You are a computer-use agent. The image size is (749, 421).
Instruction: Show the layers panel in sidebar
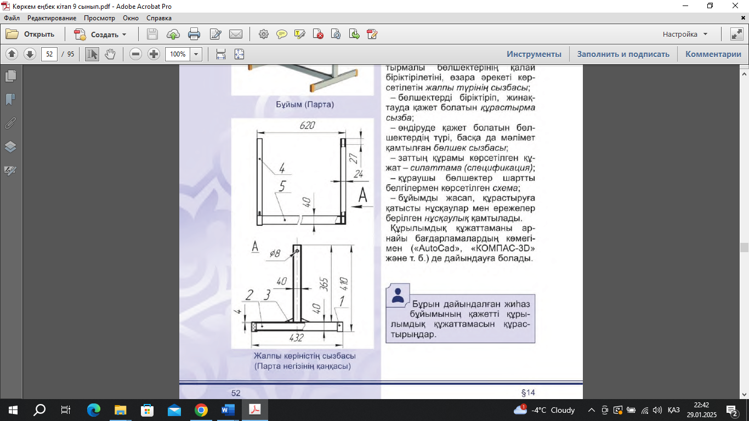tap(10, 146)
